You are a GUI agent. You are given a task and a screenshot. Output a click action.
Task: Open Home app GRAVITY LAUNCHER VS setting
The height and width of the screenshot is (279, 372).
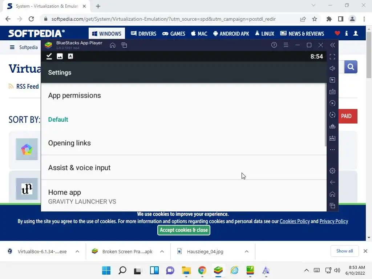tap(183, 197)
